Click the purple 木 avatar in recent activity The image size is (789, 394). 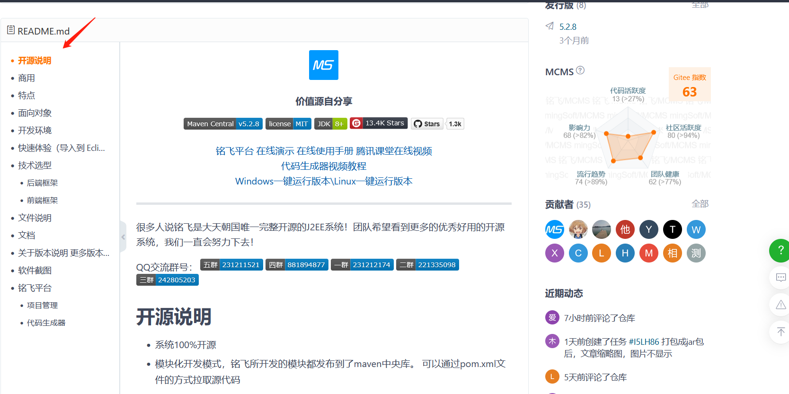(x=552, y=341)
